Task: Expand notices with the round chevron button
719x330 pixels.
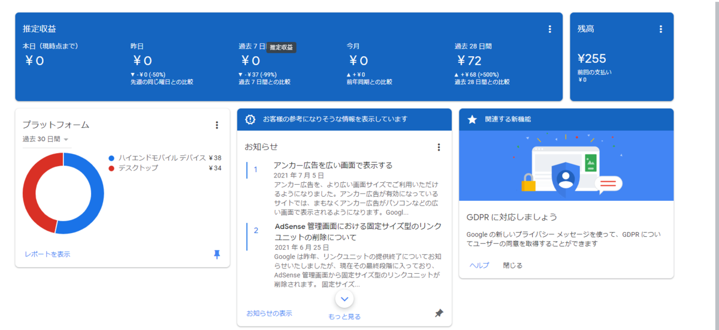Action: click(x=345, y=298)
